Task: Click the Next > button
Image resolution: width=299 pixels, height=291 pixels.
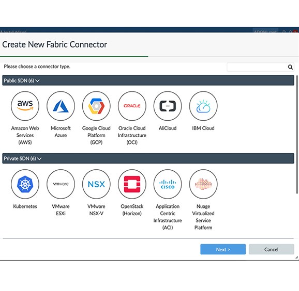Action: point(223,249)
